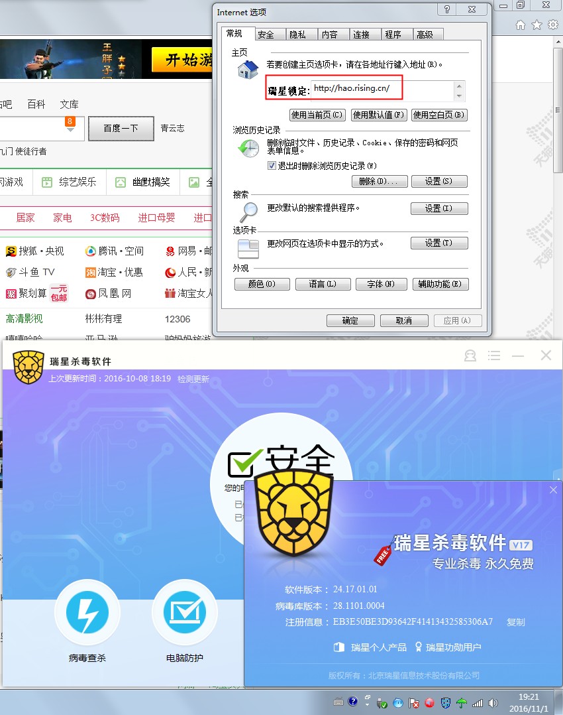Screen dimensions: 563x715
Task: Click 百科 link on Baidu page
Action: click(x=36, y=104)
